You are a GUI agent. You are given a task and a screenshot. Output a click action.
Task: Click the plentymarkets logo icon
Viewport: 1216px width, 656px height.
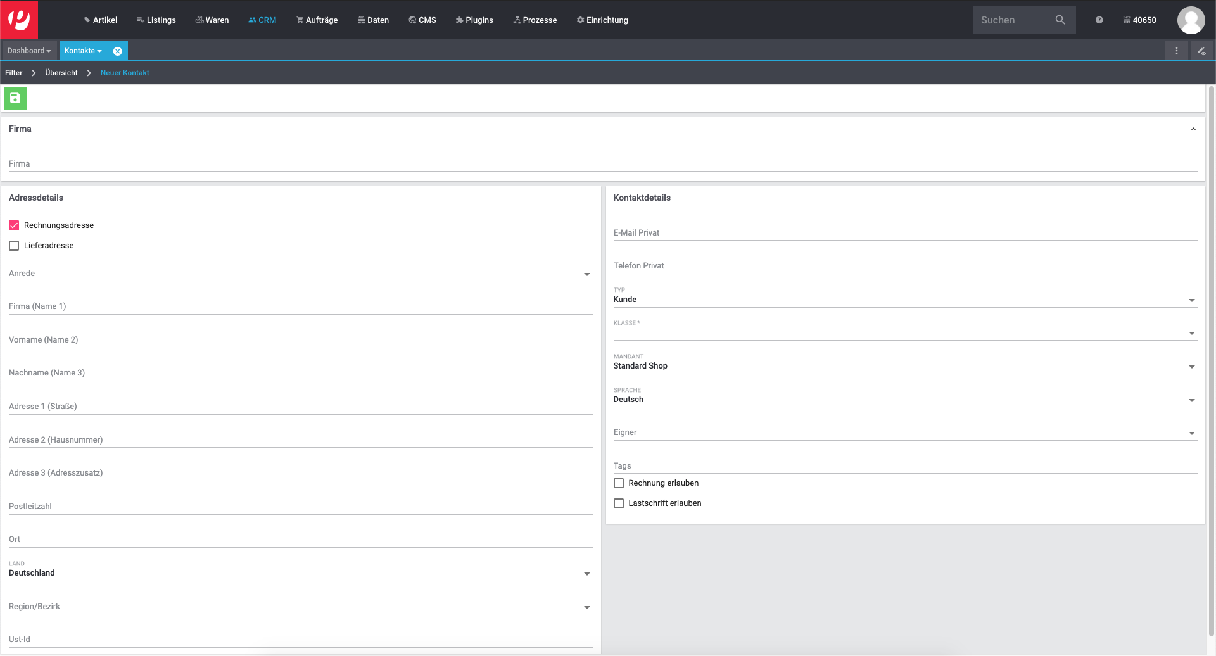click(19, 20)
